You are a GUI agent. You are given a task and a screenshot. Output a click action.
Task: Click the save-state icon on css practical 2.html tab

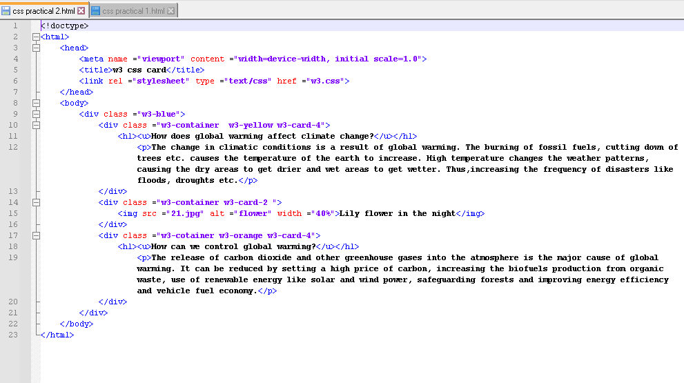pyautogui.click(x=6, y=11)
